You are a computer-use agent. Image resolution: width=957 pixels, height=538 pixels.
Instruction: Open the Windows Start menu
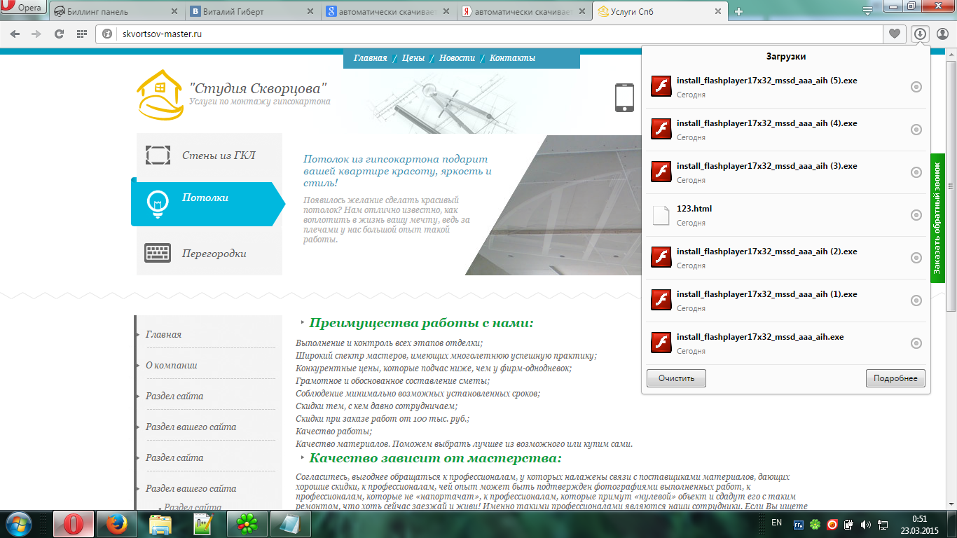coord(19,523)
